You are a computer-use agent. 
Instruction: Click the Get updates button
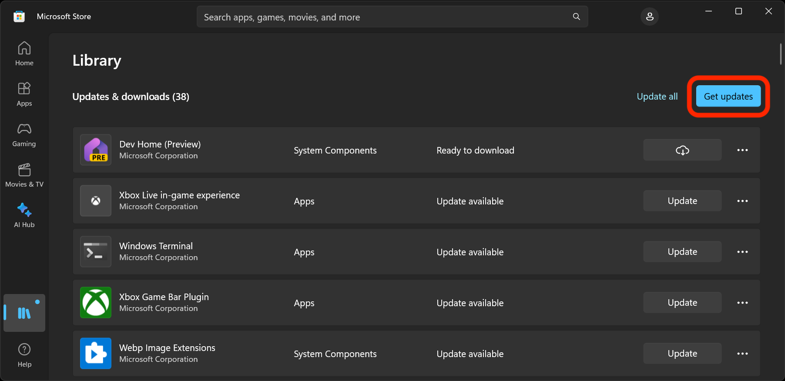(x=728, y=96)
